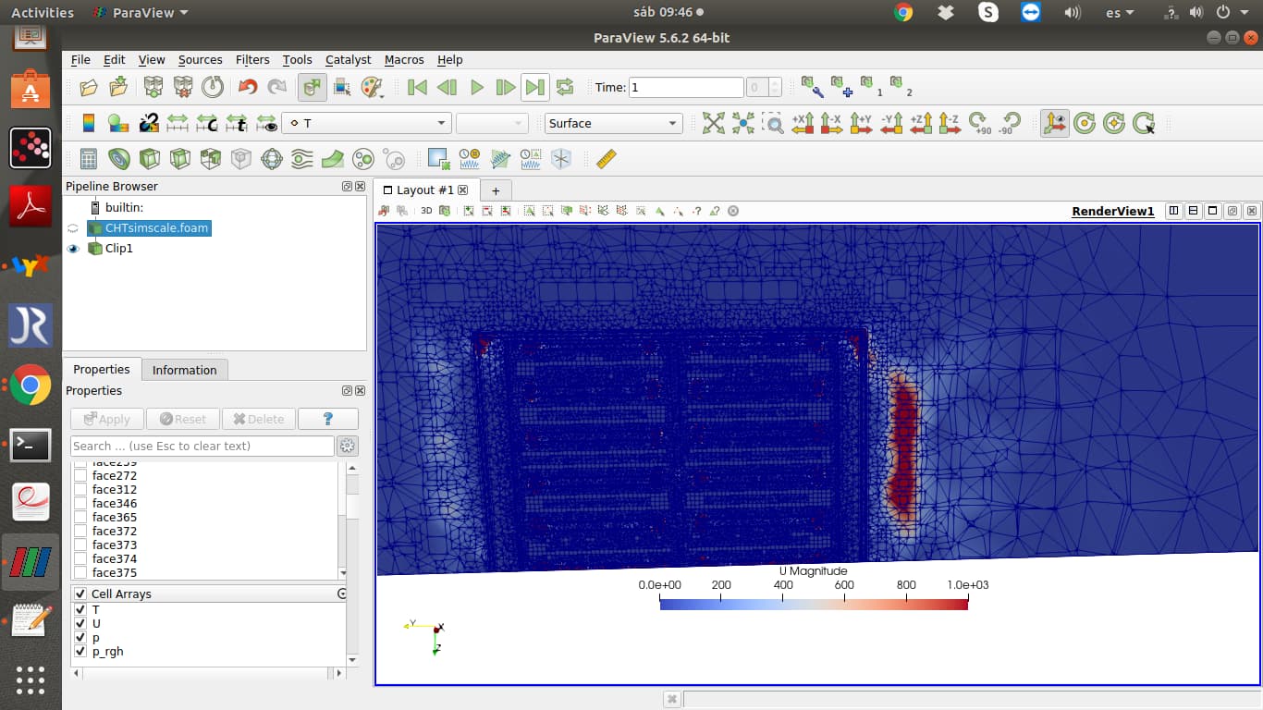Uncheck the T cell array checkbox
The width and height of the screenshot is (1263, 710).
[80, 610]
